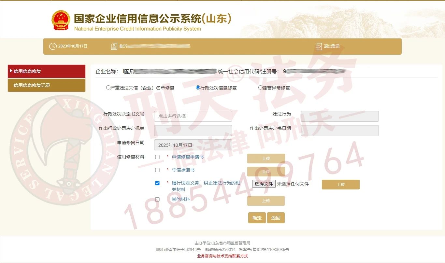Image resolution: width=445 pixels, height=263 pixels.
Task: Click the 其他材料 label
Action: [181, 199]
